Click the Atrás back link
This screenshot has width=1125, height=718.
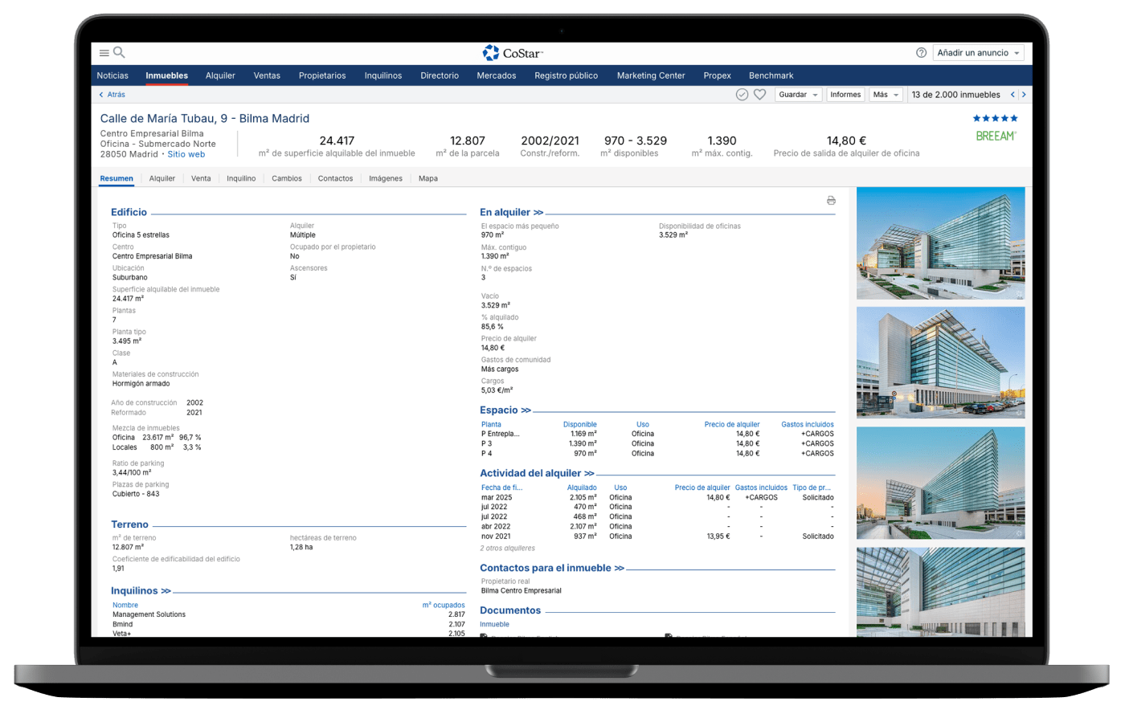click(112, 95)
